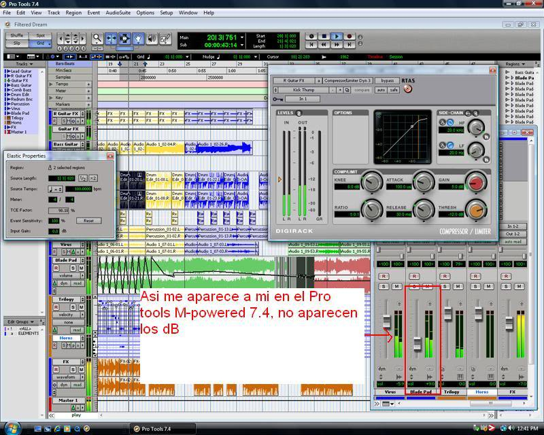Click the compressor auto button
The width and height of the screenshot is (544, 435).
tap(381, 90)
